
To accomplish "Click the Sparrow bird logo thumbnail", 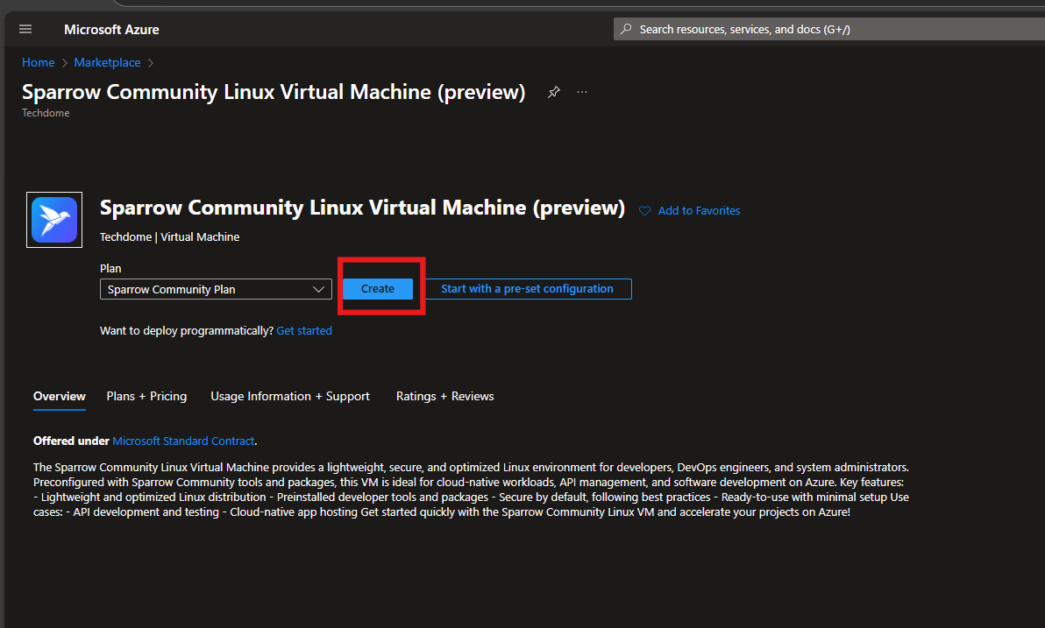I will pyautogui.click(x=54, y=220).
